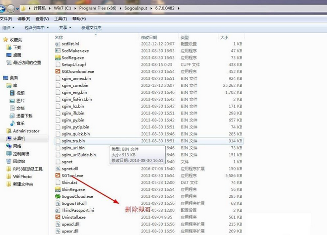The width and height of the screenshot is (327, 235).
Task: Sort by the 修改日期 column header
Action: pyautogui.click(x=149, y=37)
